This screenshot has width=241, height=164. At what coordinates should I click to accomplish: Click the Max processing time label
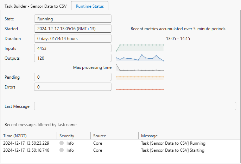point(92,67)
